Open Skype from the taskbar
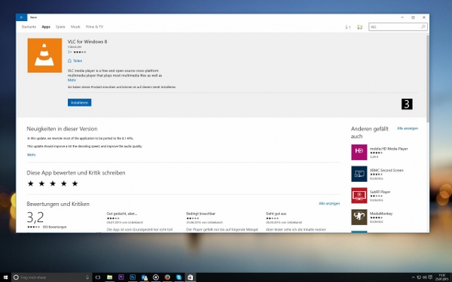The image size is (452, 282). [x=179, y=277]
